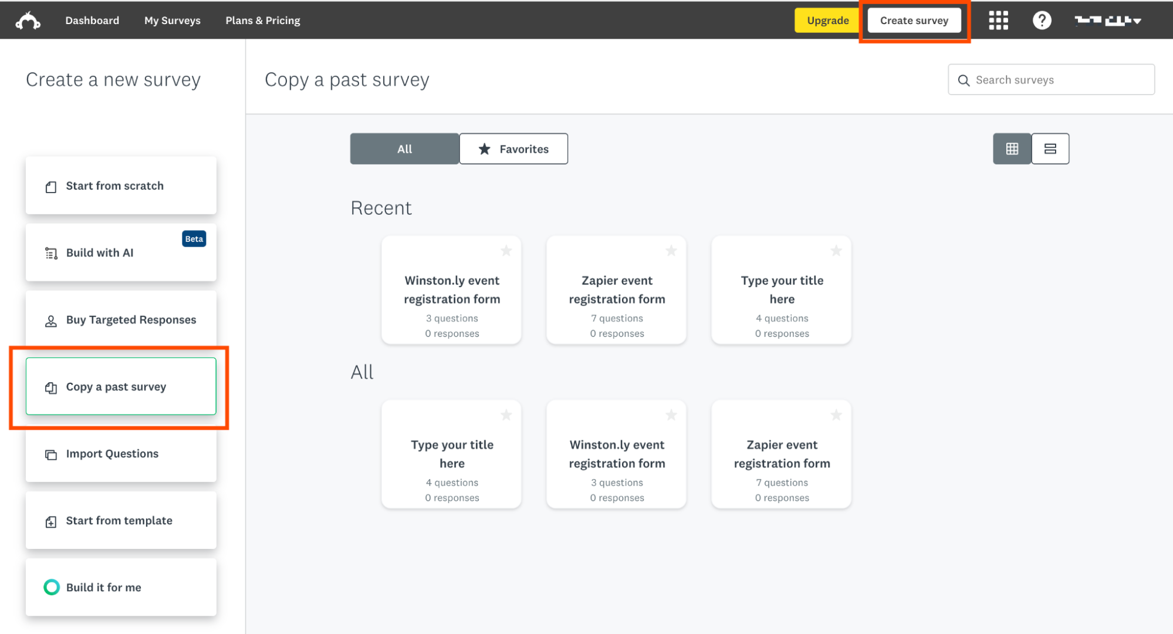1173x634 pixels.
Task: Open Plans & Pricing
Action: [263, 21]
